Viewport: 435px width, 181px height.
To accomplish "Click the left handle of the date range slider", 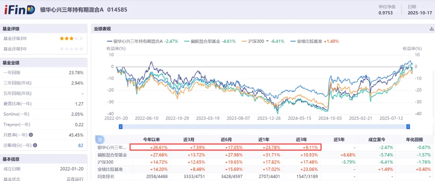I will click(x=120, y=126).
